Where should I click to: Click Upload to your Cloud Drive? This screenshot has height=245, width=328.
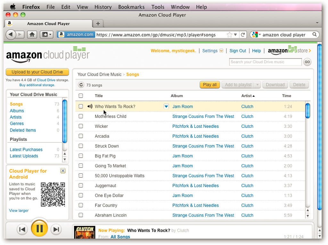click(x=37, y=72)
